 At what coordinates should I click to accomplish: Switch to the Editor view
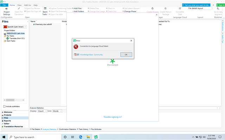(x=15, y=124)
